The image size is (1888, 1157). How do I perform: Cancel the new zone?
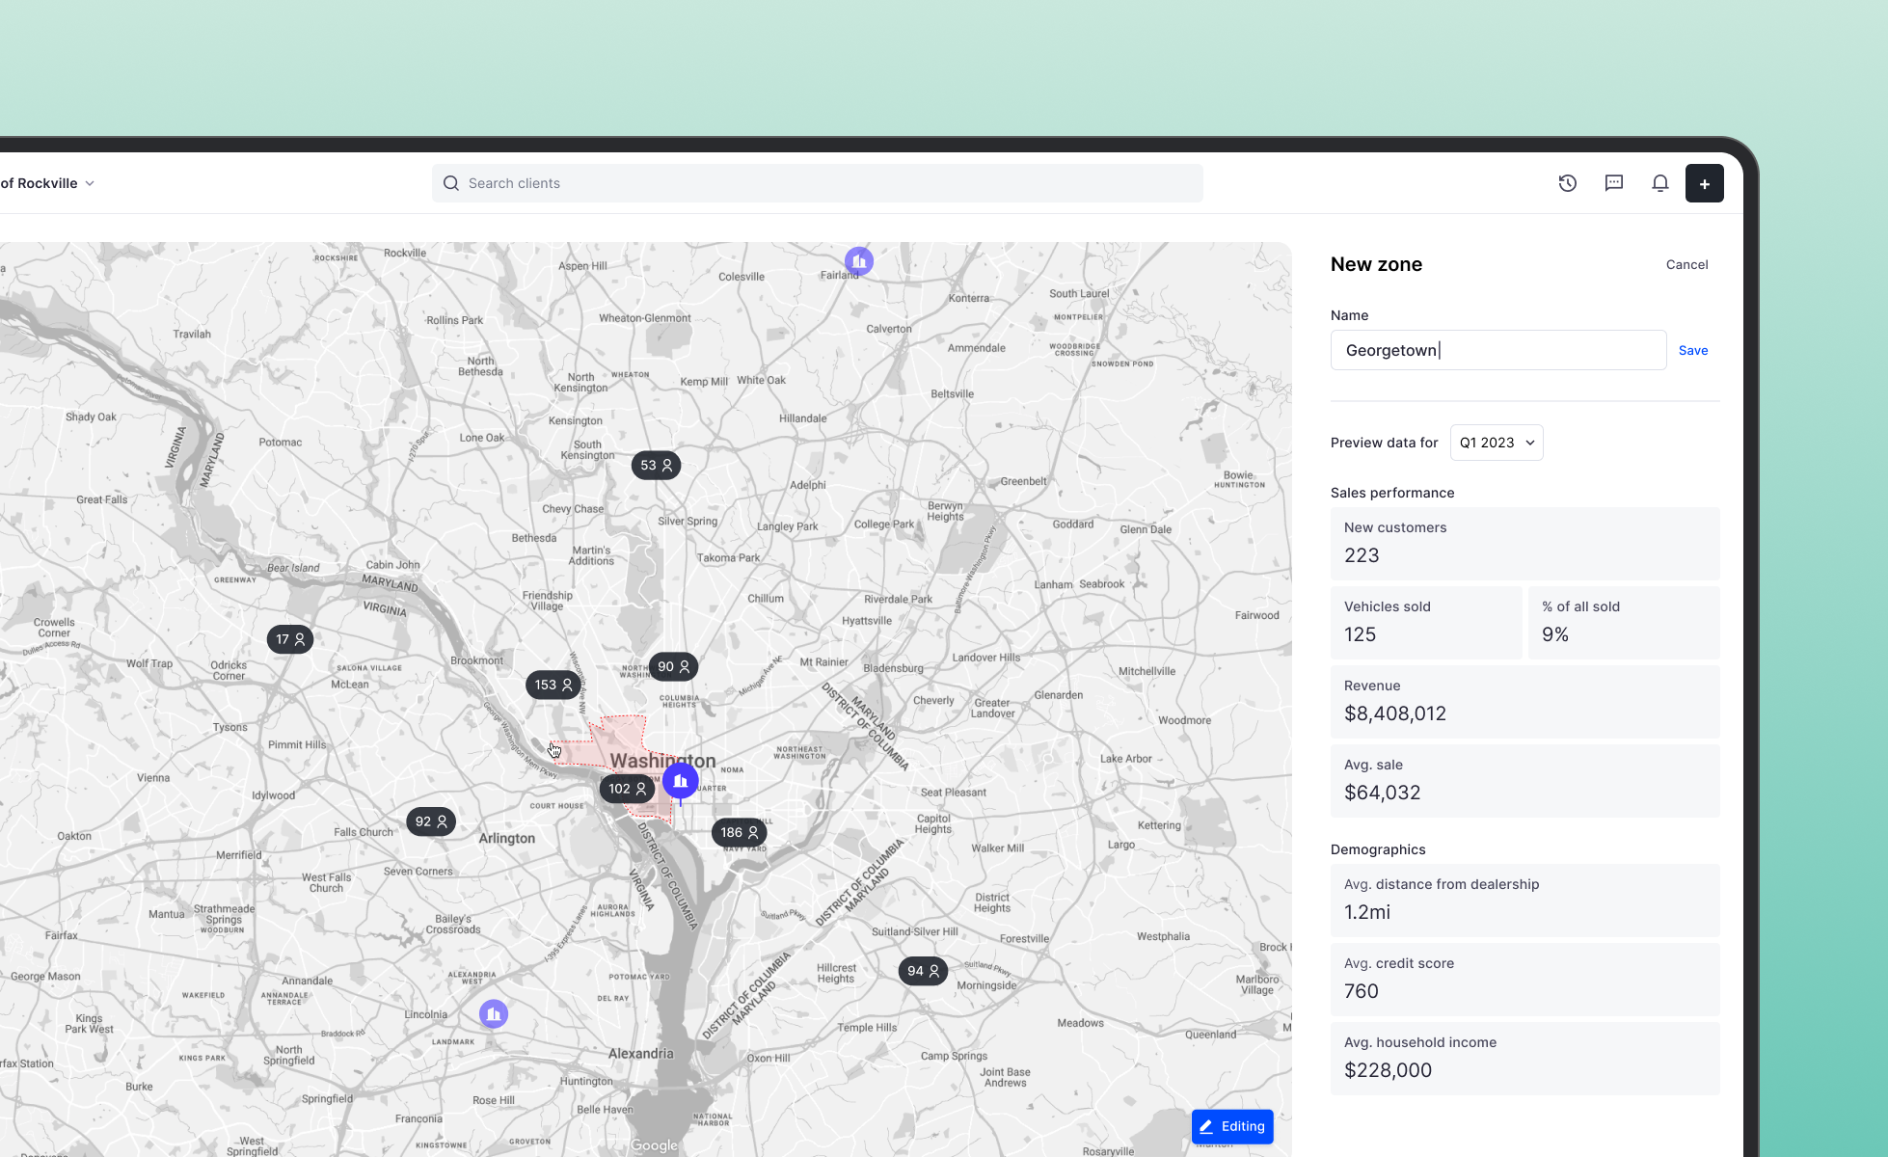[x=1687, y=264]
